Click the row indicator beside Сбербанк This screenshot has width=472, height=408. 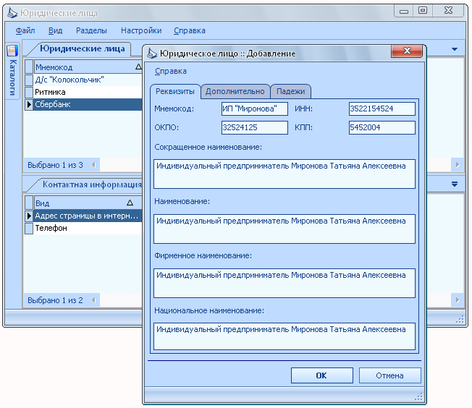(x=29, y=104)
